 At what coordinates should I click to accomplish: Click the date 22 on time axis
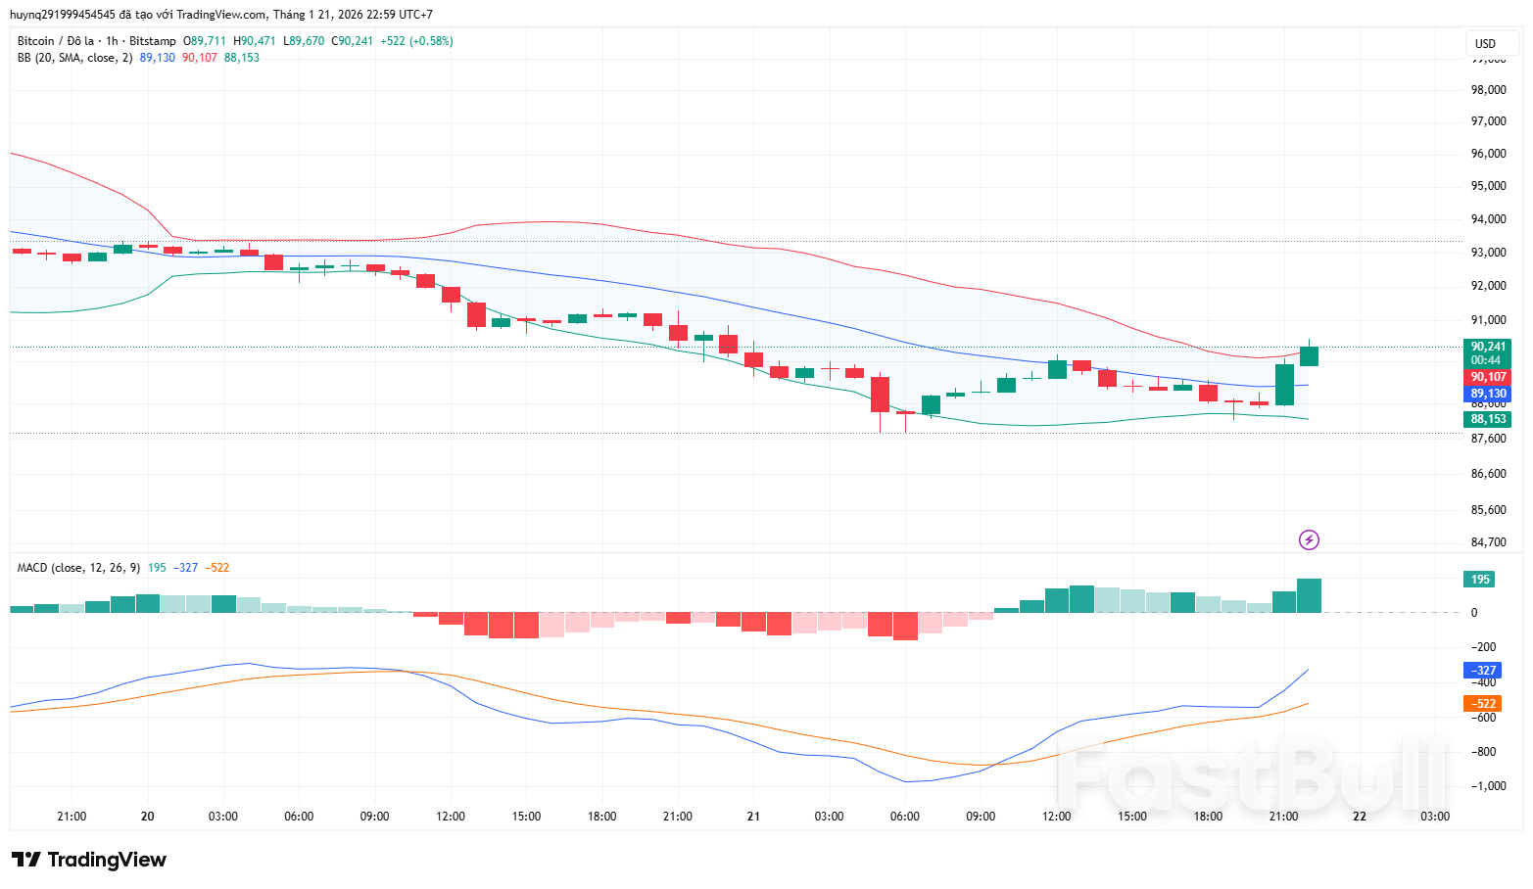[1359, 816]
